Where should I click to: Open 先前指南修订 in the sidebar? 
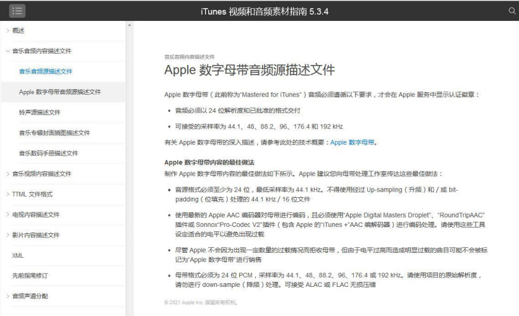(x=30, y=276)
